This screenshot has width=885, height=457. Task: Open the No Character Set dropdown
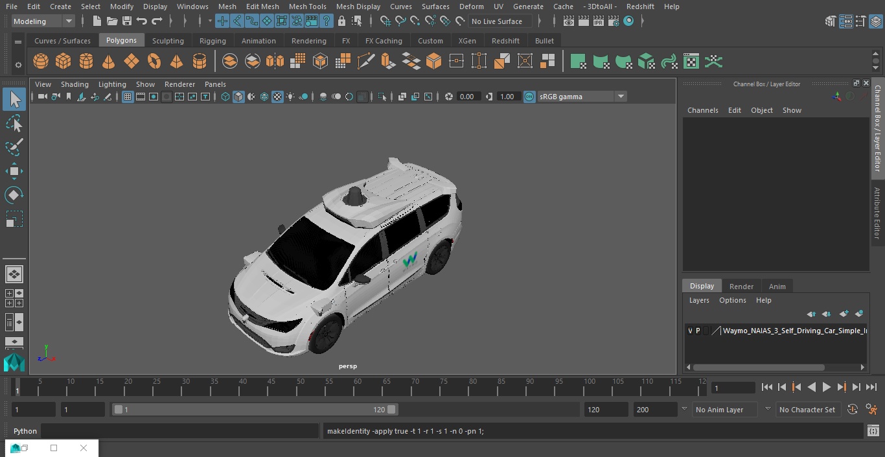click(x=768, y=410)
